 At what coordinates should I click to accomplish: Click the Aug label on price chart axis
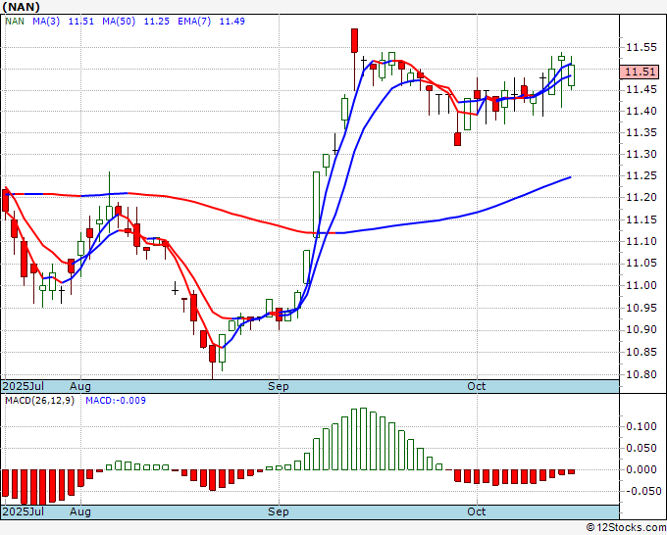[x=80, y=386]
